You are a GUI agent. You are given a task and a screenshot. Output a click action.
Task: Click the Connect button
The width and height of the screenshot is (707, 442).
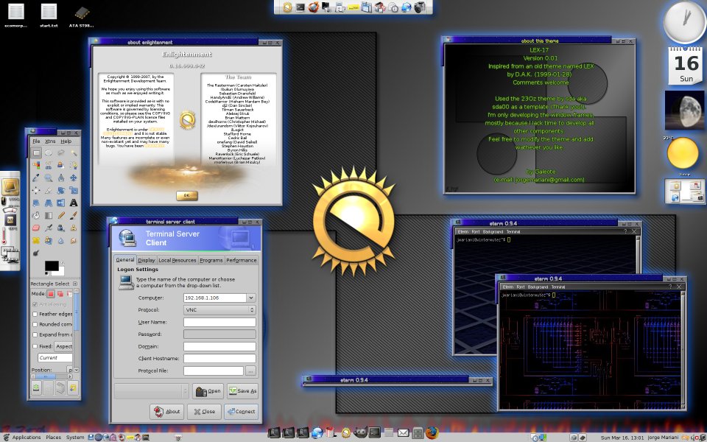tap(241, 411)
